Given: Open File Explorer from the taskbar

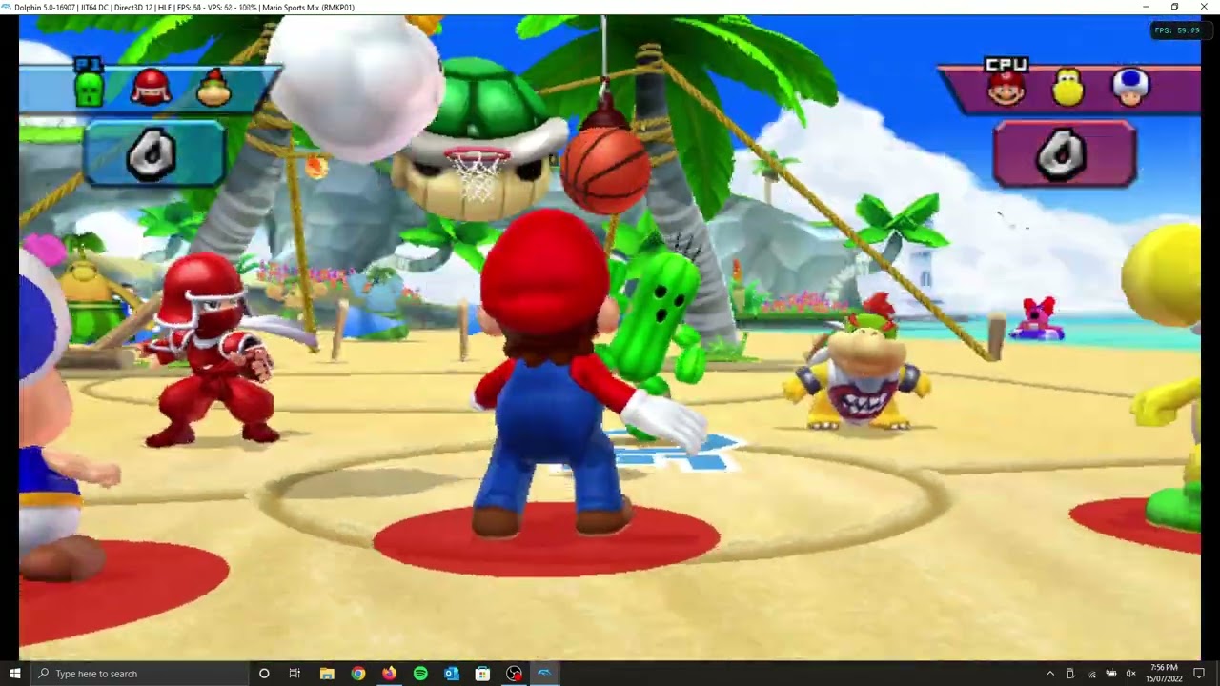Looking at the screenshot, I should click(x=327, y=674).
